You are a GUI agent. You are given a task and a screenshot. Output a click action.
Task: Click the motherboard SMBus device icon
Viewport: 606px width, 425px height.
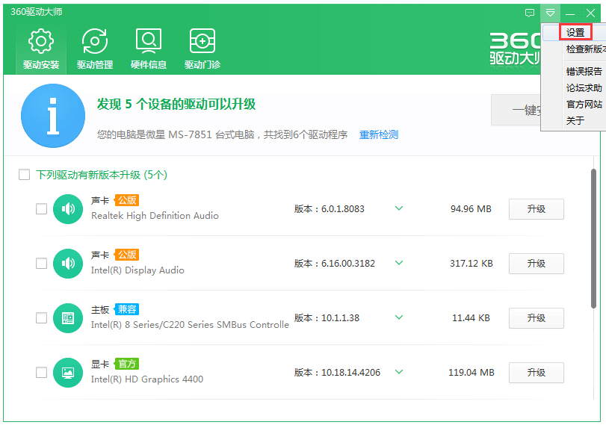[68, 318]
